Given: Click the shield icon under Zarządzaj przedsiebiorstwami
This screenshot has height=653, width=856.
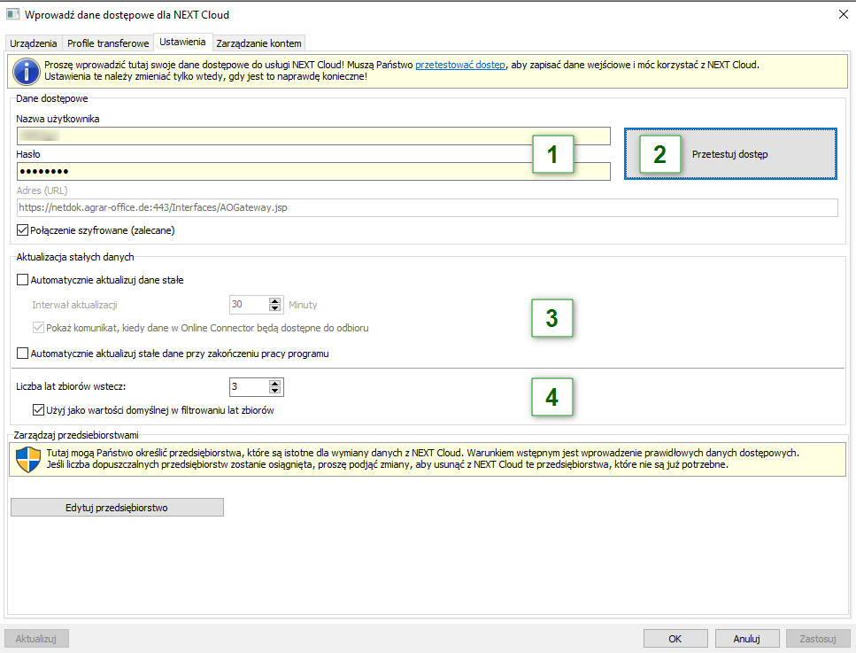Looking at the screenshot, I should [28, 459].
